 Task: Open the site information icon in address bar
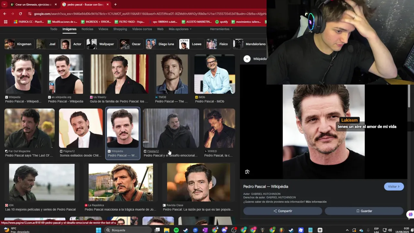(x=30, y=14)
